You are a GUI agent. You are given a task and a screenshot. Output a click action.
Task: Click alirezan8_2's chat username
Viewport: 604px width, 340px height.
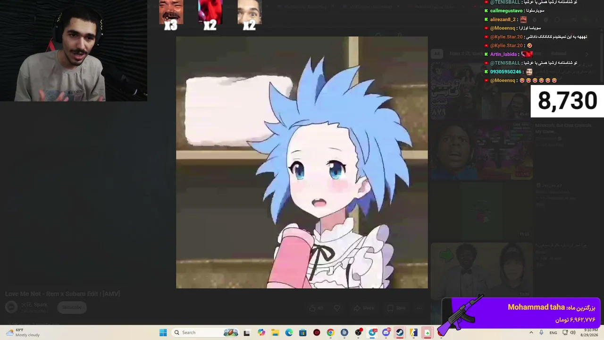click(503, 19)
